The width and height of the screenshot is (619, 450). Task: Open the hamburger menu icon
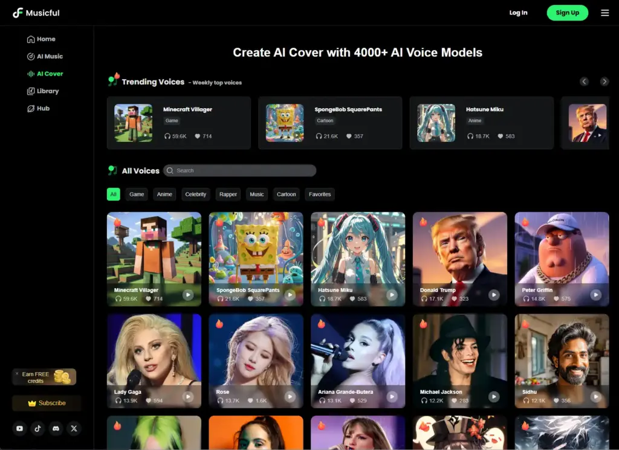point(604,13)
